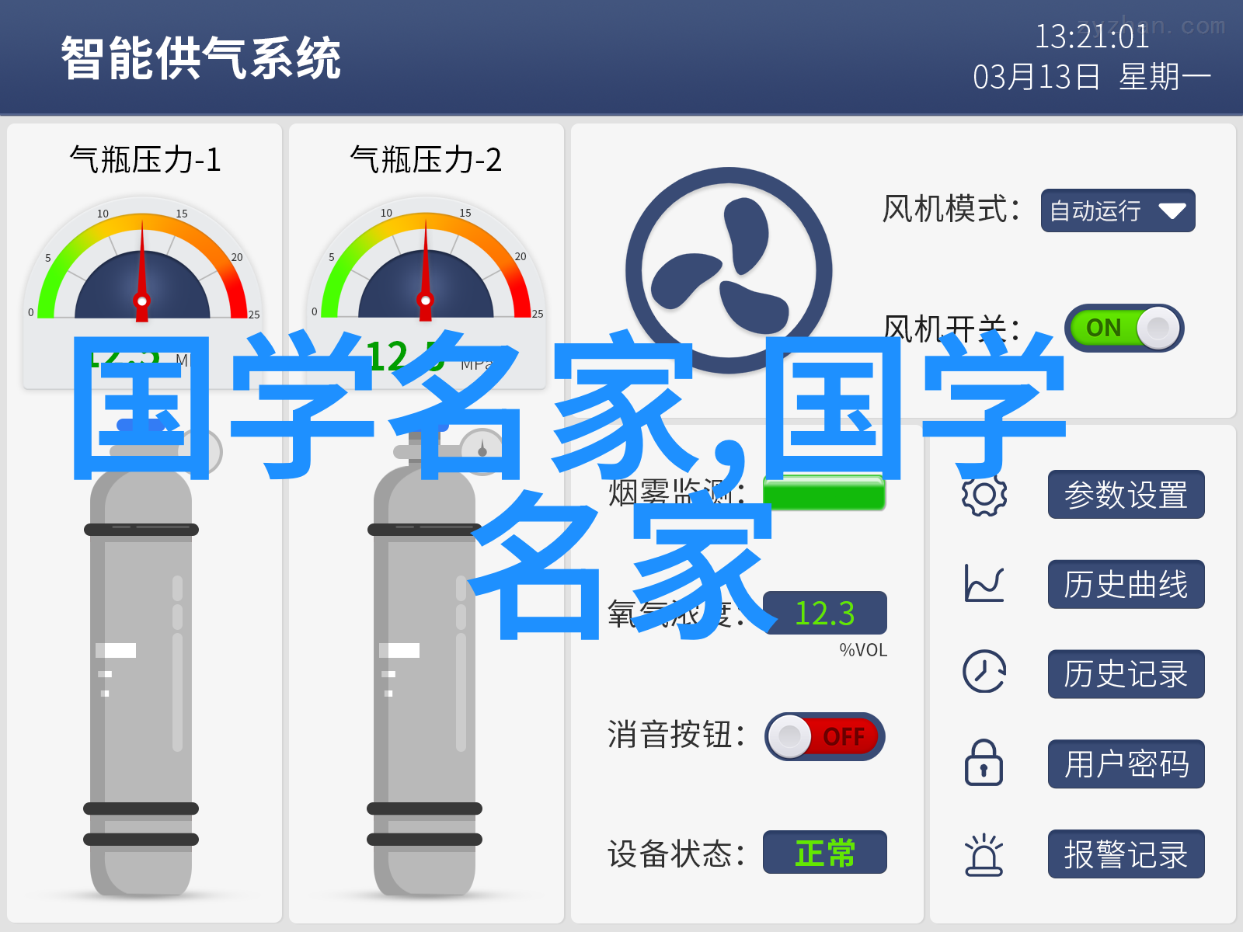
Task: Click the gas cylinder under 气瓶压力-1
Action: point(141,660)
